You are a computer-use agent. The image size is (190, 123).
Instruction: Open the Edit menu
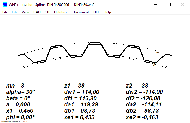[15, 12]
